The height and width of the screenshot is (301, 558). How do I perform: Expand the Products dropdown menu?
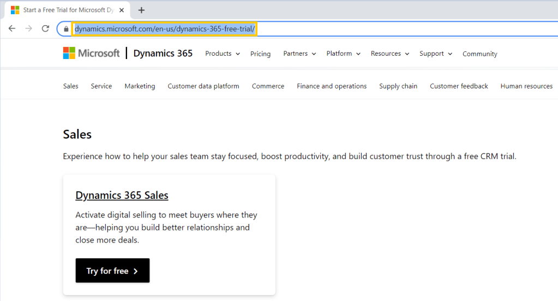[x=222, y=54]
